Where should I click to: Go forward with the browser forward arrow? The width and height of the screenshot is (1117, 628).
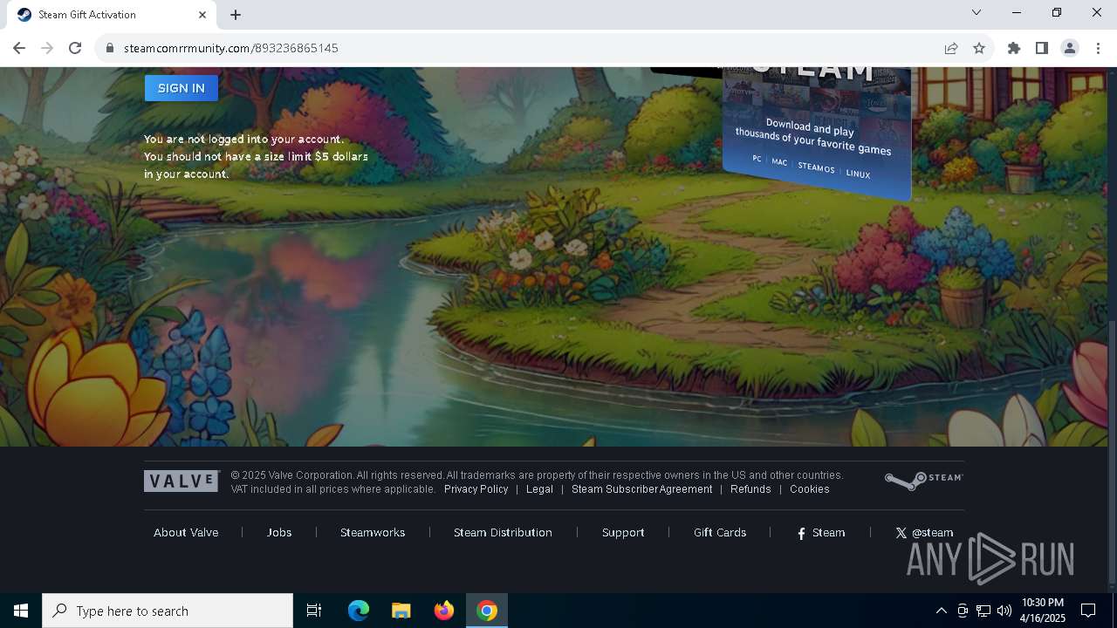pos(47,48)
